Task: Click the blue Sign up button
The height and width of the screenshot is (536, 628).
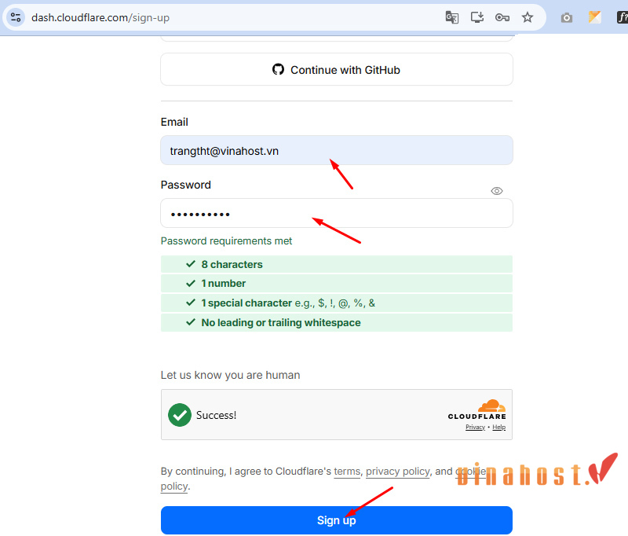Action: coord(337,520)
